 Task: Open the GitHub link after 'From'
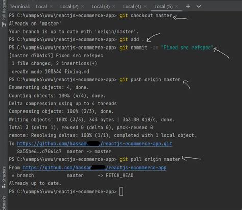pyautogui.click(x=94, y=168)
